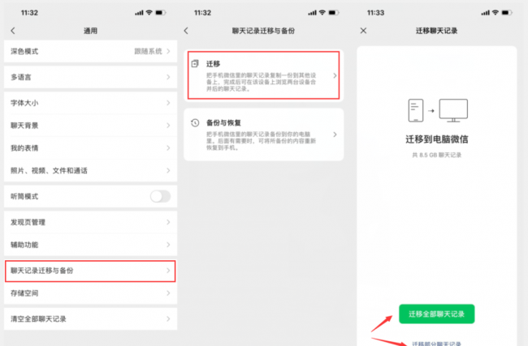Click the phone-to-computer migration illustration
The width and height of the screenshot is (528, 346).
pos(438,110)
